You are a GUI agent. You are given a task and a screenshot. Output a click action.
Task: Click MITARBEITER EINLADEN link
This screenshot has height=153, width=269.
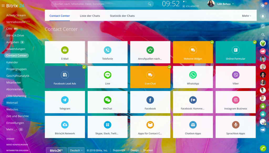coord(17,150)
